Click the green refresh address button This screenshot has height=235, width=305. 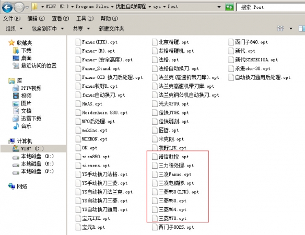coord(229,7)
